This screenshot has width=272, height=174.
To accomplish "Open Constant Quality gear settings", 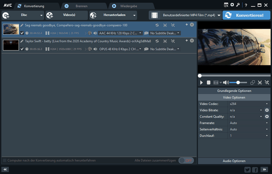I will [267, 117].
